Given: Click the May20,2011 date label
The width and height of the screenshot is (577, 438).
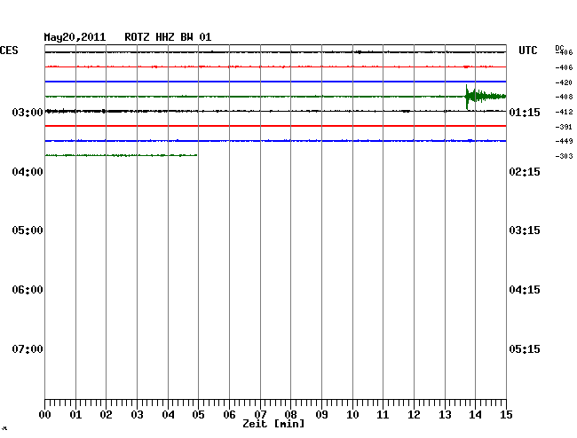Looking at the screenshot, I should click(x=75, y=37).
